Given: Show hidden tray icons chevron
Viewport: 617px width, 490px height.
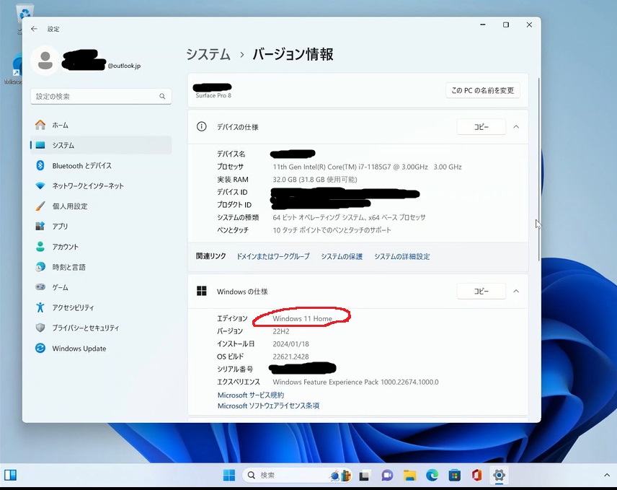Looking at the screenshot, I should click(607, 476).
